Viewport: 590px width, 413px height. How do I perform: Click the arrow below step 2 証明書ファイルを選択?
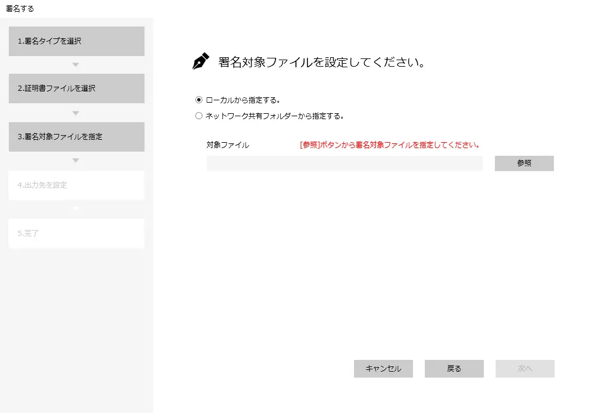tap(76, 113)
